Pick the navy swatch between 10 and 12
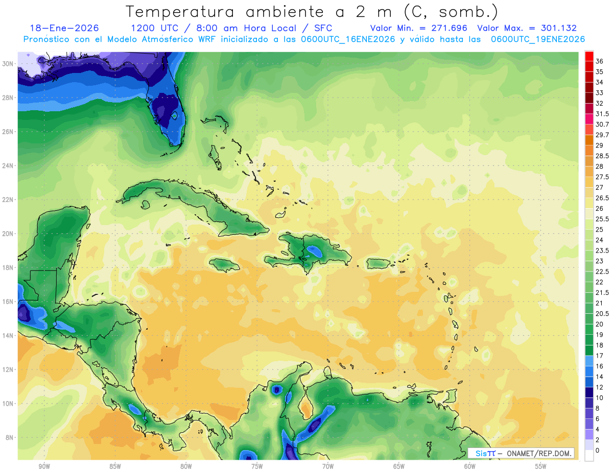 point(589,392)
